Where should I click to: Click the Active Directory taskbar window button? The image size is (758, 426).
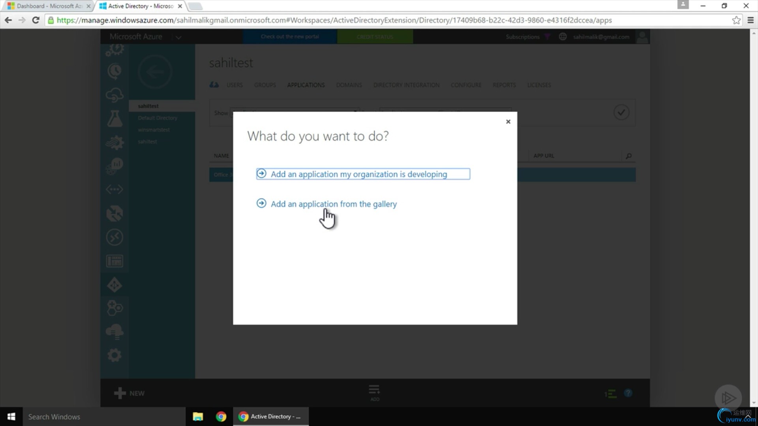click(x=271, y=417)
